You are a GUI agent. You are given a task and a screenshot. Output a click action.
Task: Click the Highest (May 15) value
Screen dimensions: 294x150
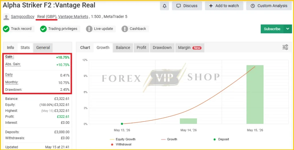[55, 111]
